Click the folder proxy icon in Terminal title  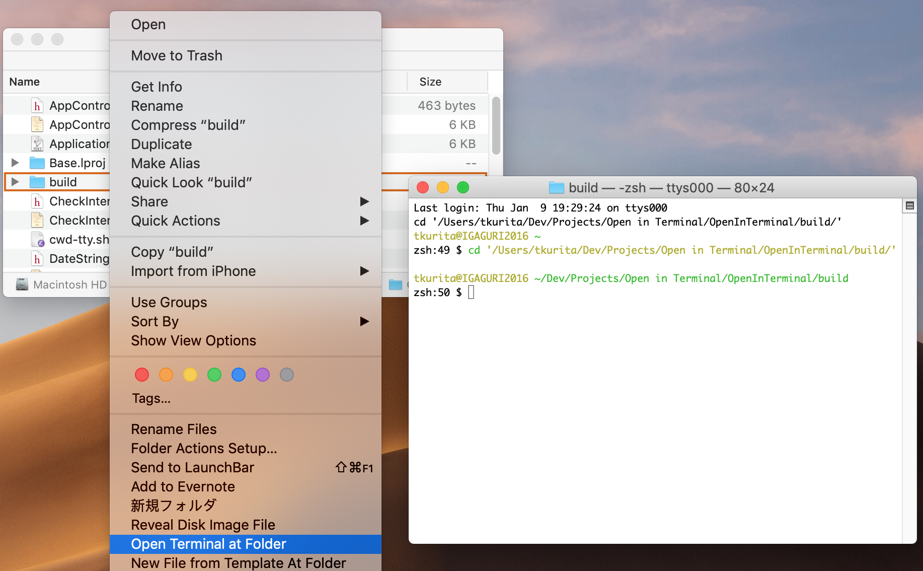[556, 188]
